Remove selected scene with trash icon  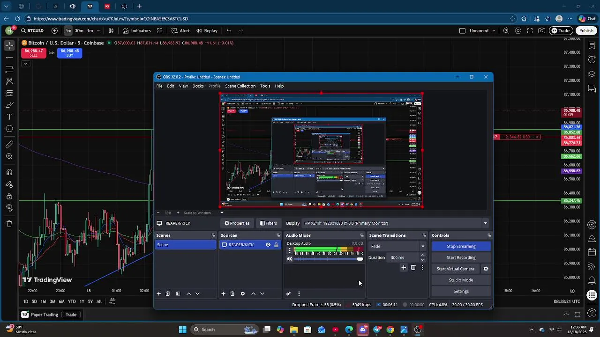click(x=167, y=293)
